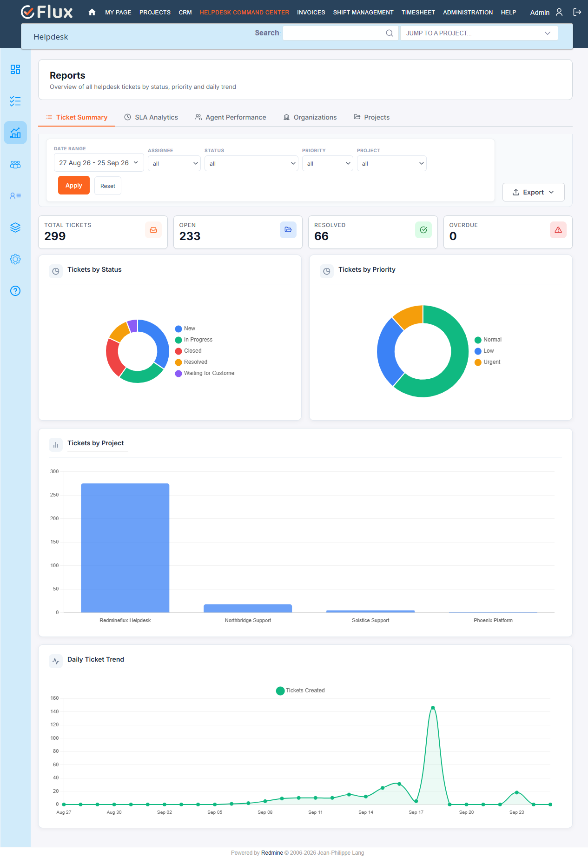Open the Help menu item
The image size is (588, 858).
click(x=509, y=13)
